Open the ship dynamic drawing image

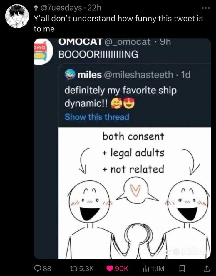134,191
